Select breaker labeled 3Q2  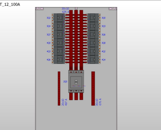[x=59, y=18]
